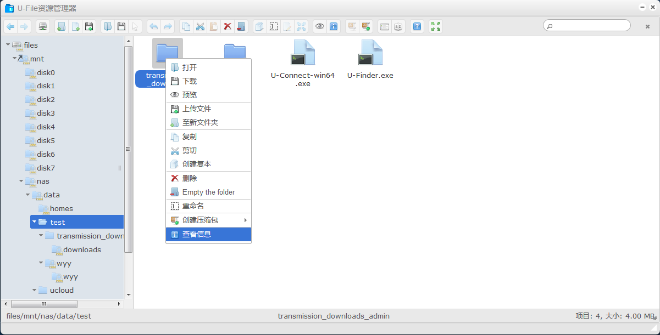Click into the search input field
This screenshot has width=660, height=335.
tap(587, 26)
